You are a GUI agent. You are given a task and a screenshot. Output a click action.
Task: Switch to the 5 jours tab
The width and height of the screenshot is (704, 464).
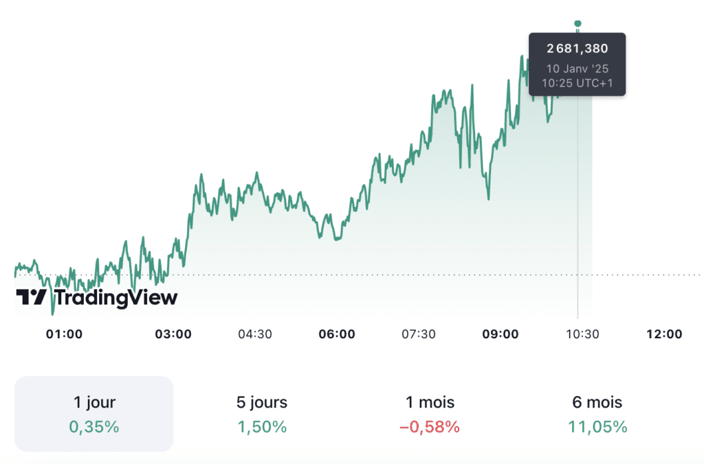coord(262,413)
